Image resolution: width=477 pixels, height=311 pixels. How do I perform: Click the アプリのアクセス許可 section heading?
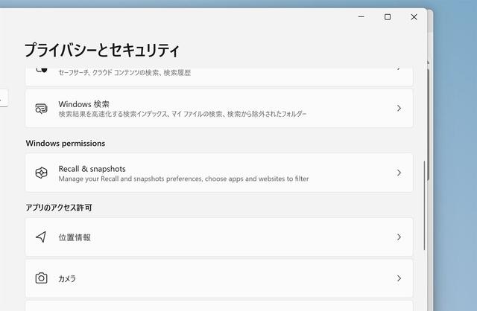[x=59, y=208]
